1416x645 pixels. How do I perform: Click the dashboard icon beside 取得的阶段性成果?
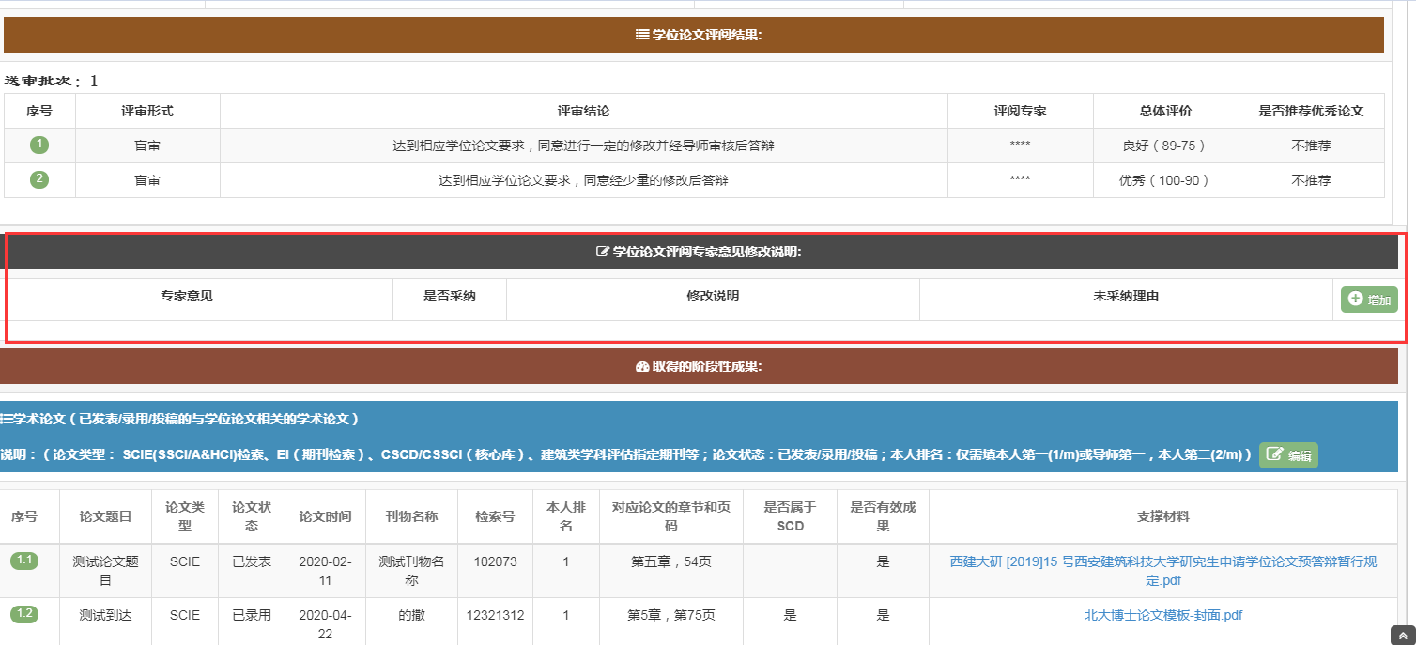tap(642, 366)
